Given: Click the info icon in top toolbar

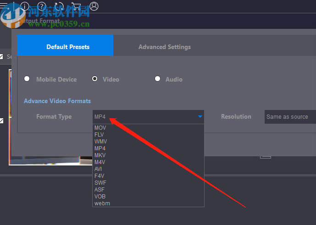Looking at the screenshot, I should coord(25,6).
